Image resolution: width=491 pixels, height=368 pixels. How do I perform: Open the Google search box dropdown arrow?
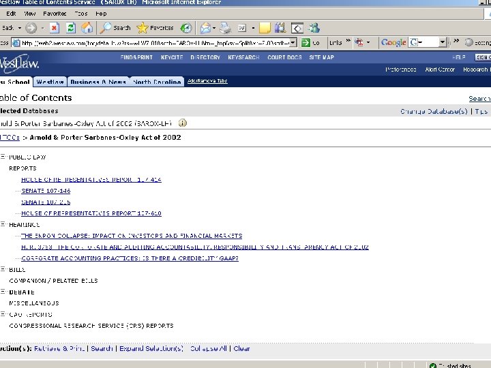442,42
